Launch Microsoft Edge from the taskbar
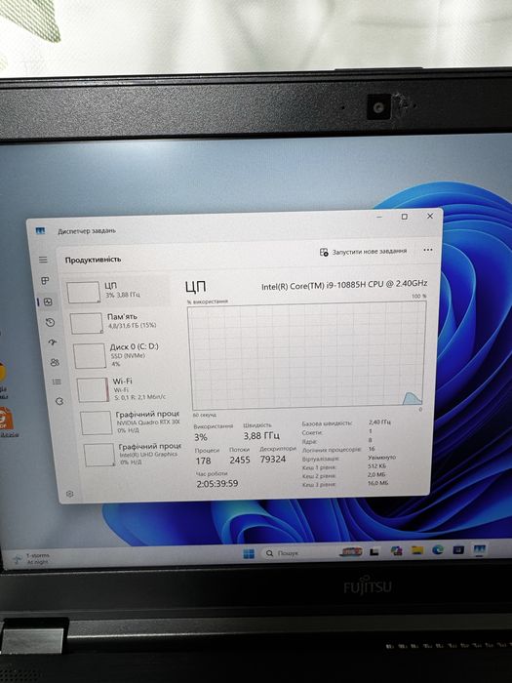This screenshot has width=512, height=683. [438, 550]
